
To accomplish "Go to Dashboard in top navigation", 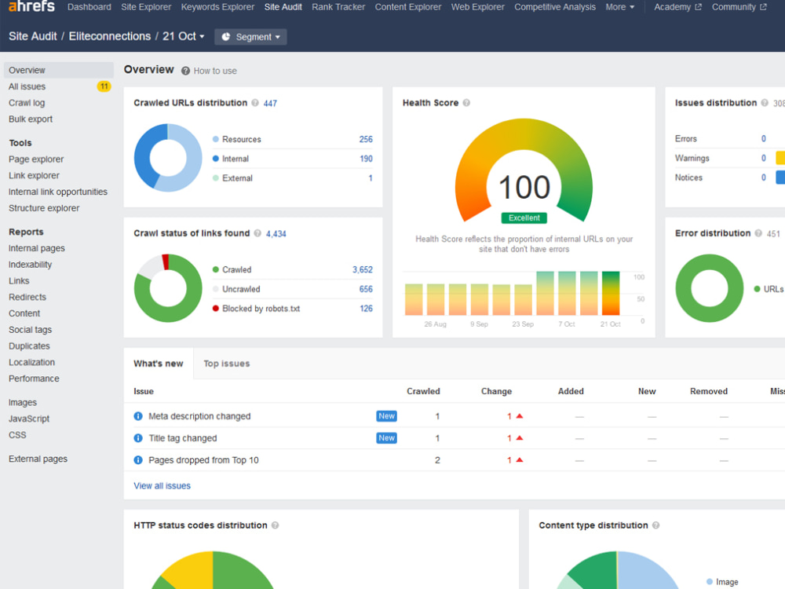I will tap(89, 7).
